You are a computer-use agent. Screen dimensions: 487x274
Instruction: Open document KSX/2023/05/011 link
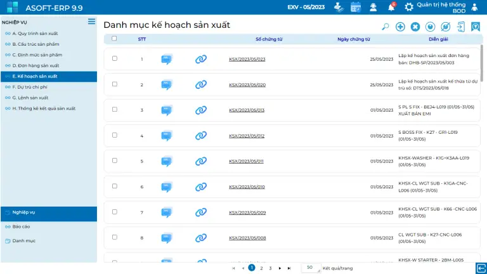(x=247, y=161)
